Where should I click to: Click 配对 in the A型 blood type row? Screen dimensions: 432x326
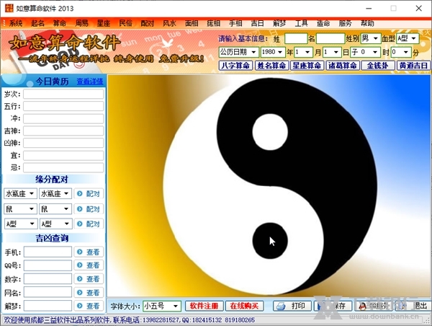(89, 224)
